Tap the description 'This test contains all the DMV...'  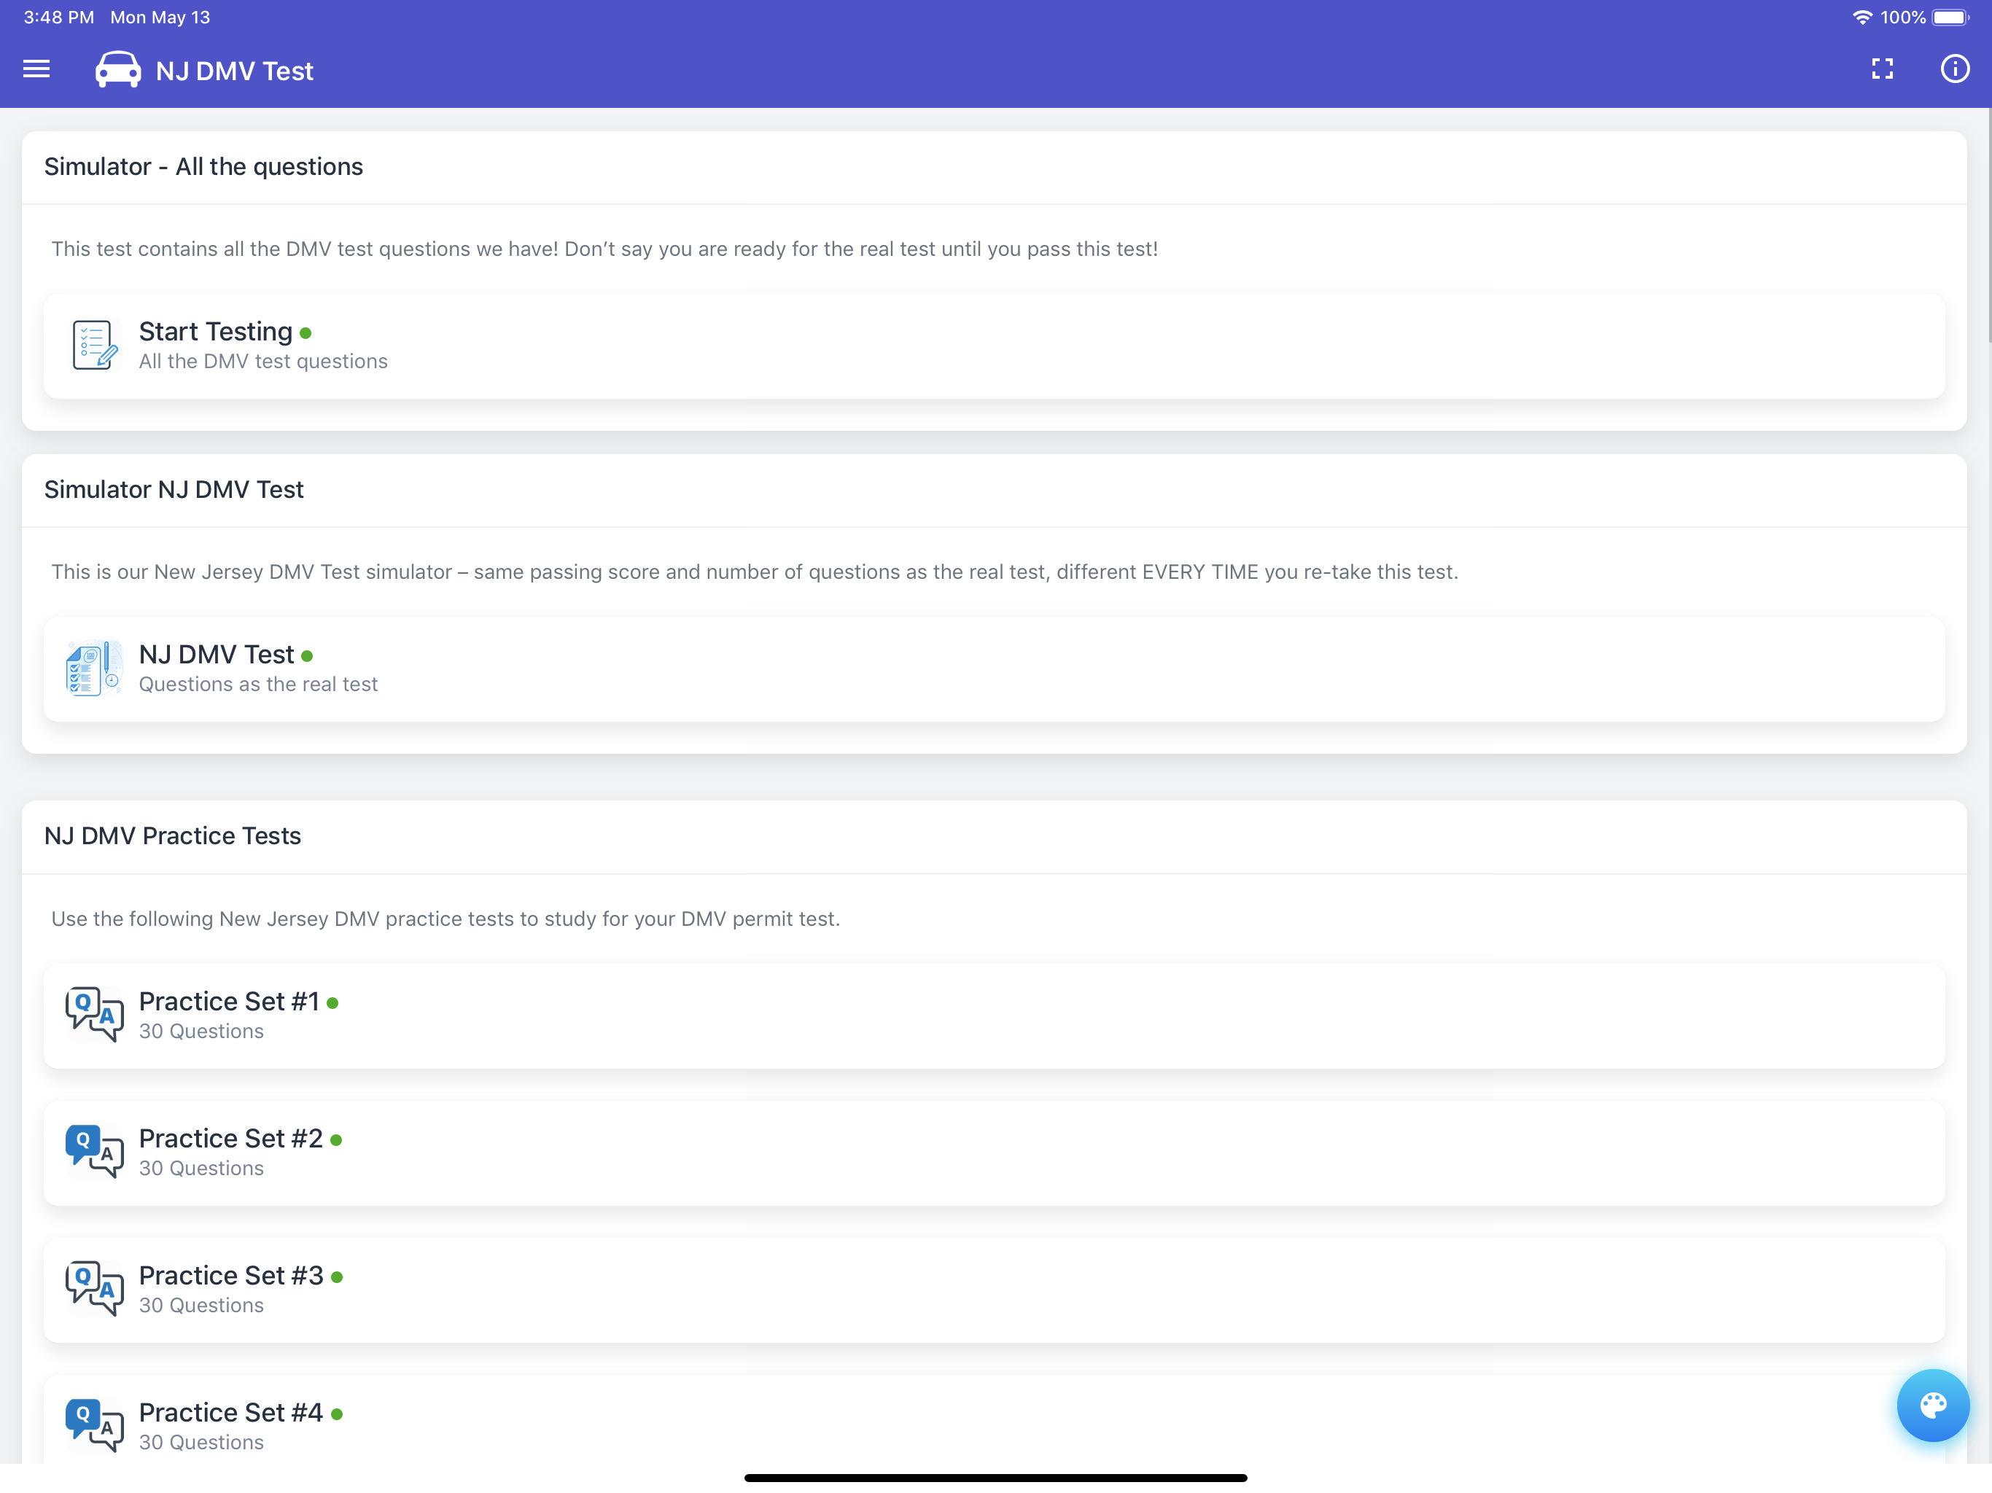(604, 249)
